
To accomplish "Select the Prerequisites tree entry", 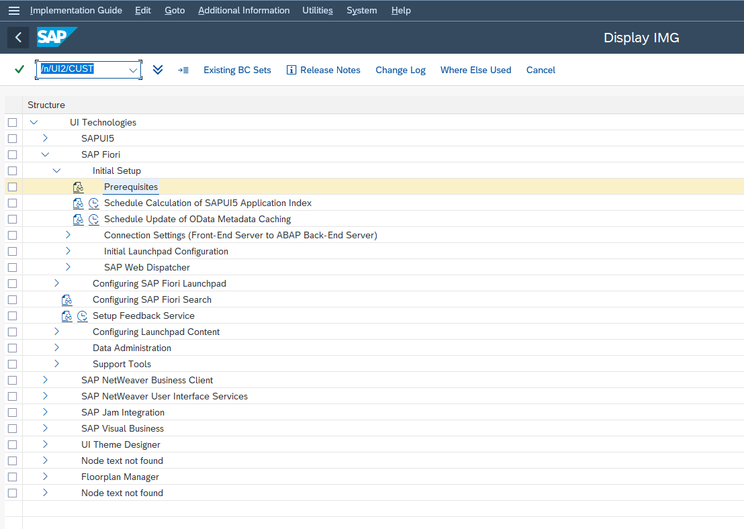I will click(x=131, y=187).
